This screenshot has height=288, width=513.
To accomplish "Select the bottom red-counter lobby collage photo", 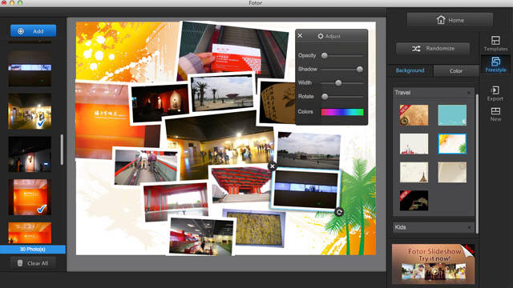I will [x=201, y=237].
